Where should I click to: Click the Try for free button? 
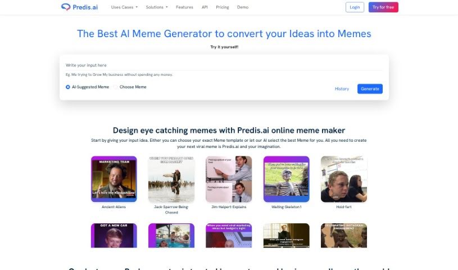tap(383, 7)
